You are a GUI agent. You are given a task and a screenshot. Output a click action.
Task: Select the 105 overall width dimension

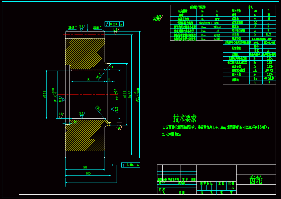(x=88, y=173)
